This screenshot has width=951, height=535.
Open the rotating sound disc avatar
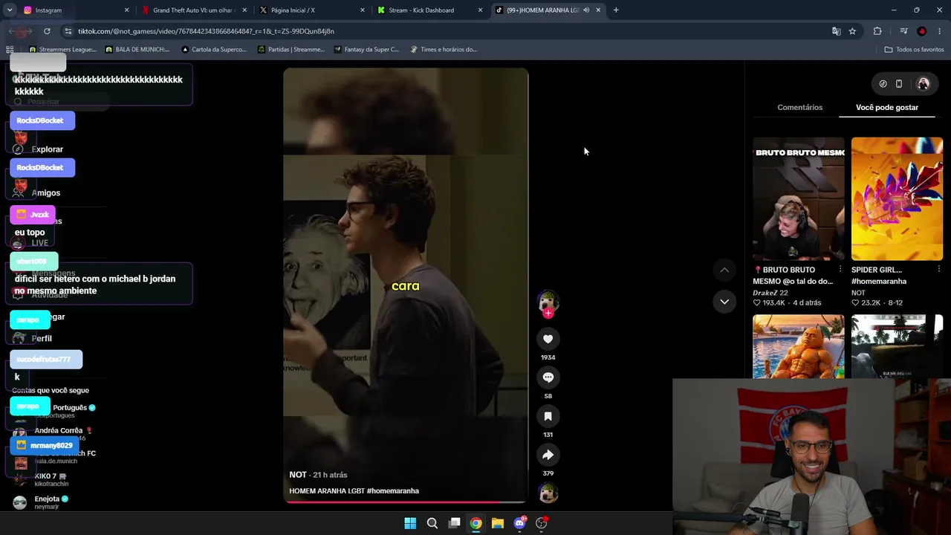(x=548, y=493)
